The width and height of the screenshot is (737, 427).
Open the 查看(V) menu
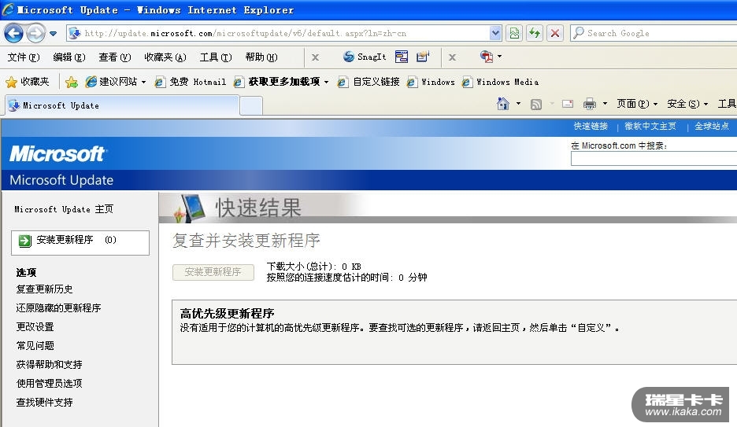click(x=115, y=57)
